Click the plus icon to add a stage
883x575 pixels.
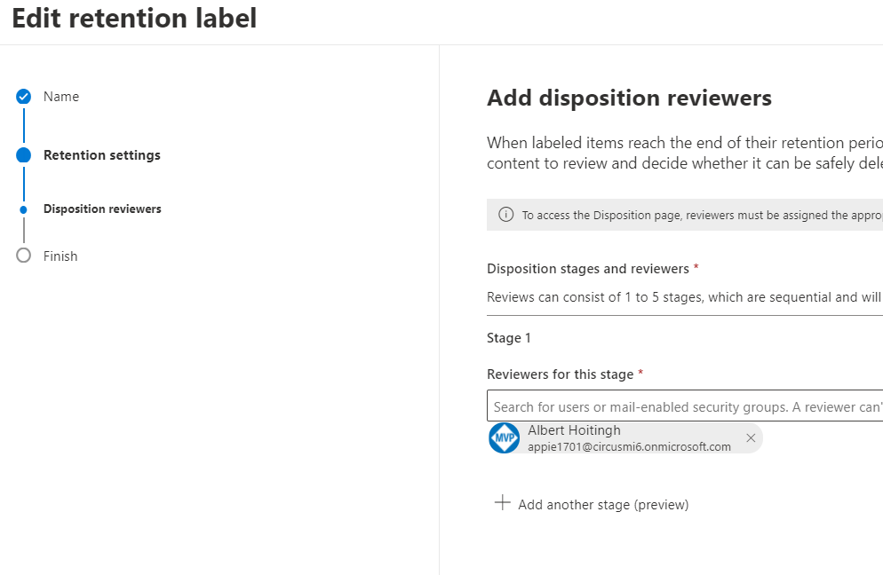click(x=503, y=503)
